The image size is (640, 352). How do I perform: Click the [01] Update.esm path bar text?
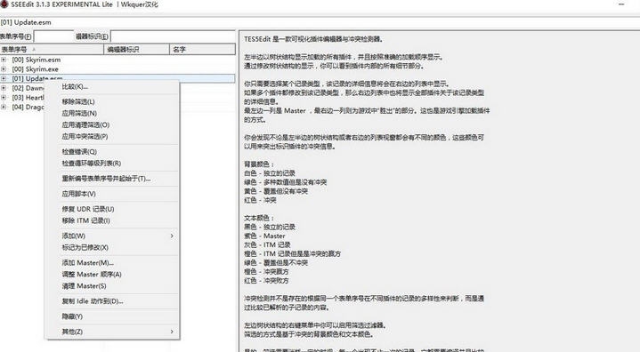(26, 22)
